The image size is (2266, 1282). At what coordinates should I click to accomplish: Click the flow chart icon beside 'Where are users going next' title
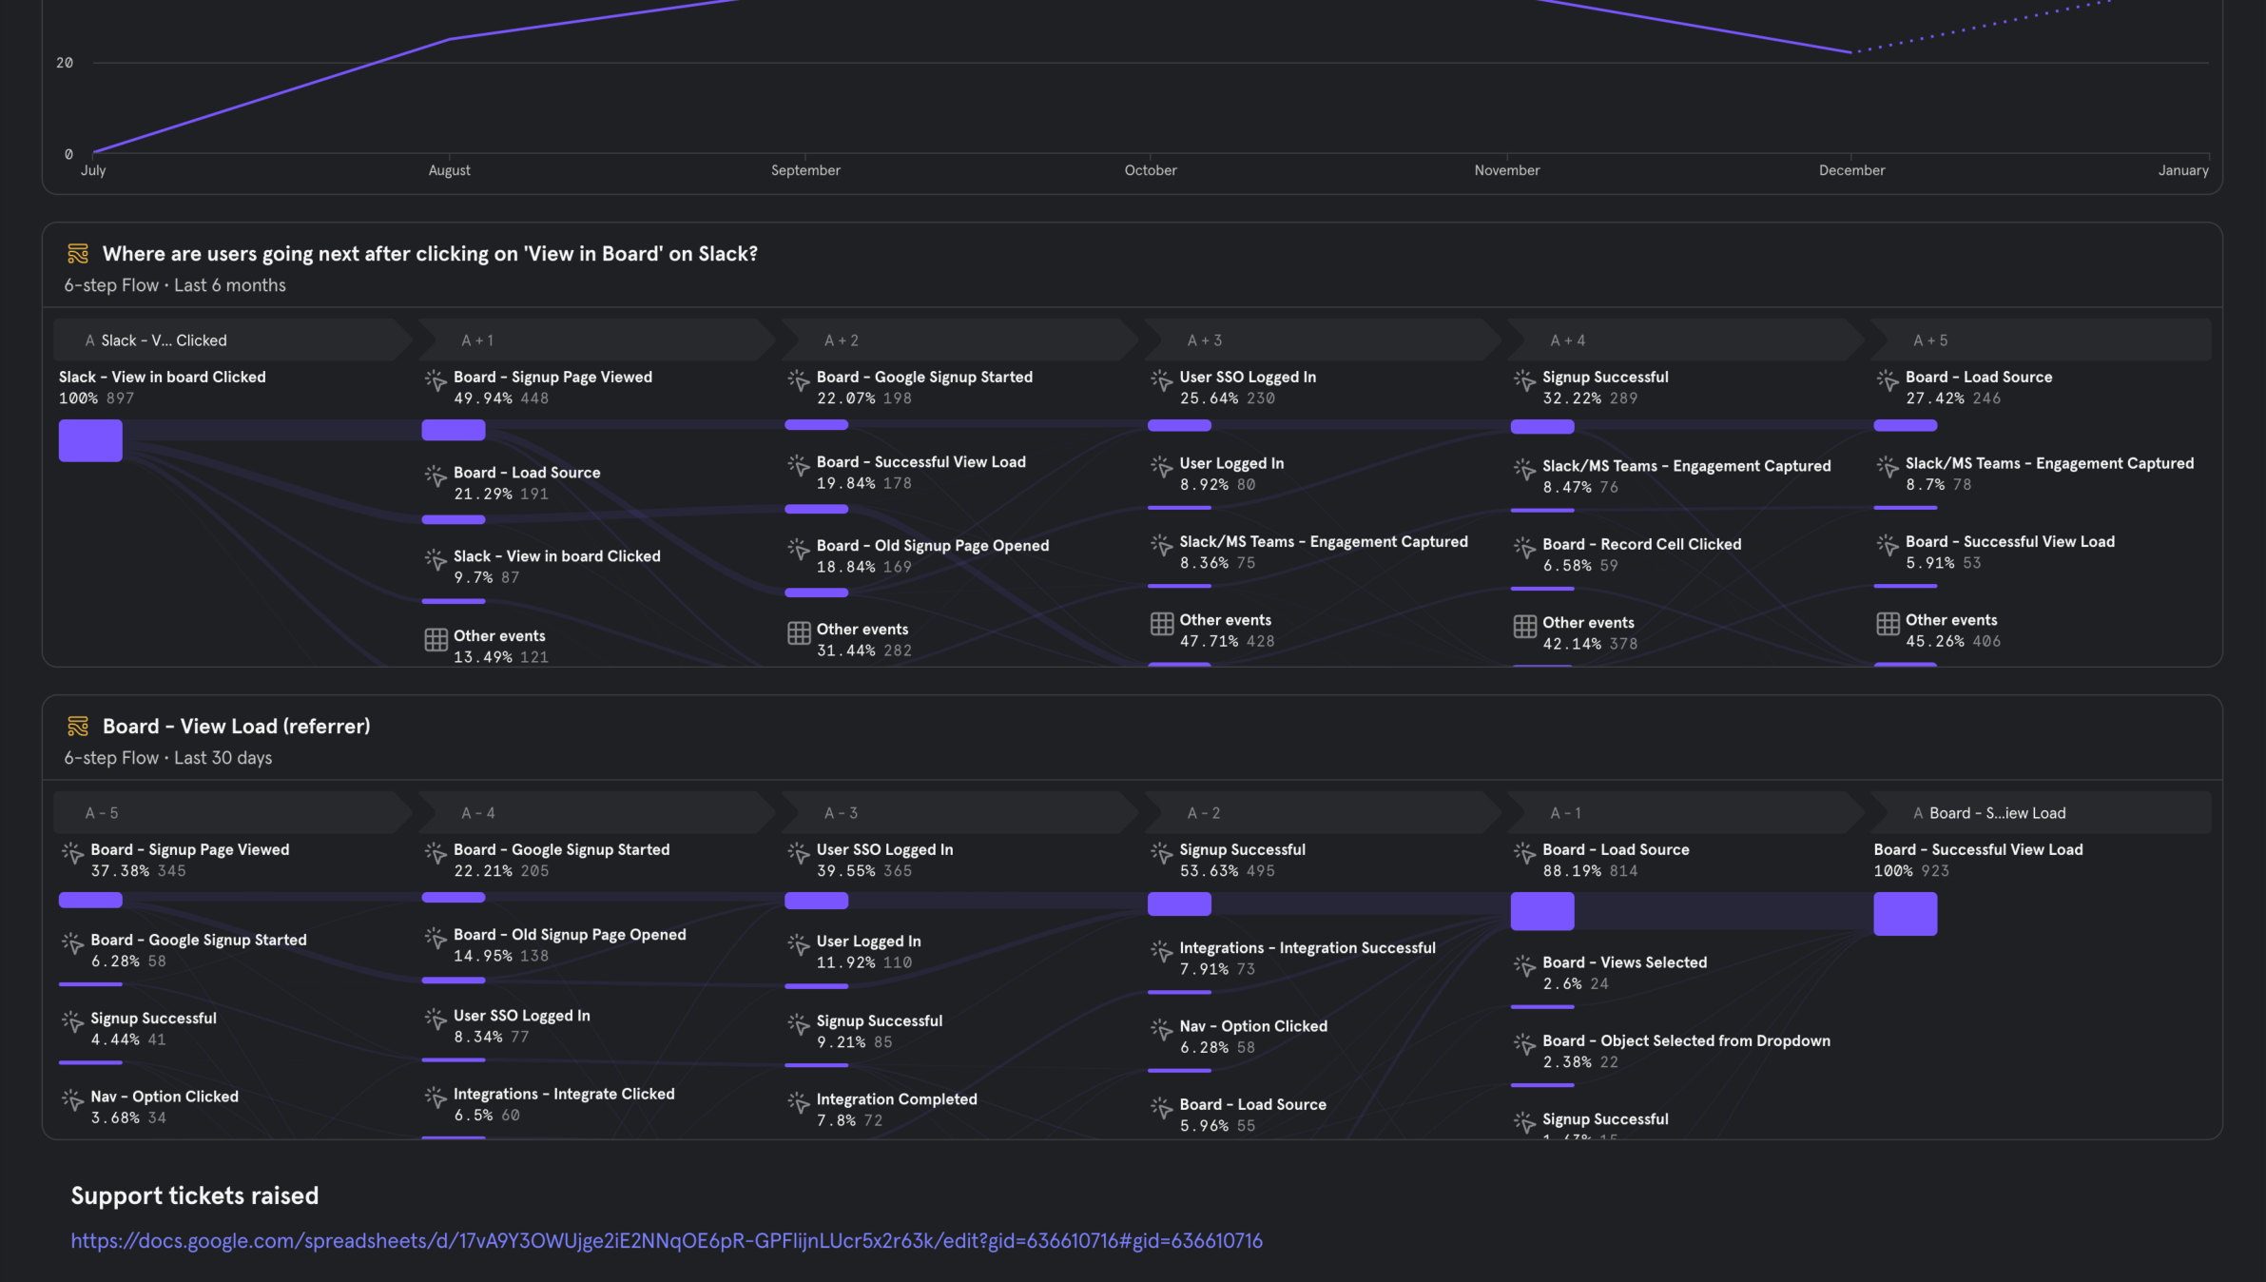(x=78, y=253)
